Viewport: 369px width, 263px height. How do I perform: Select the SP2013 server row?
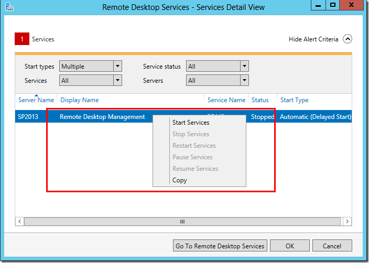(x=29, y=117)
